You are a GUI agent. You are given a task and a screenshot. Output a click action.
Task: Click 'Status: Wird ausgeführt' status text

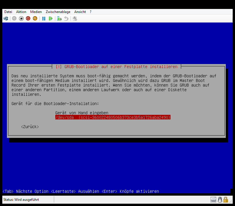tap(21, 200)
